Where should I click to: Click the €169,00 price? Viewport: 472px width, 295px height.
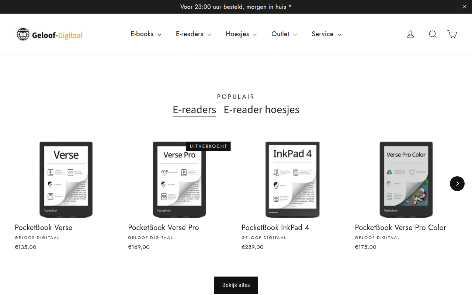(139, 247)
